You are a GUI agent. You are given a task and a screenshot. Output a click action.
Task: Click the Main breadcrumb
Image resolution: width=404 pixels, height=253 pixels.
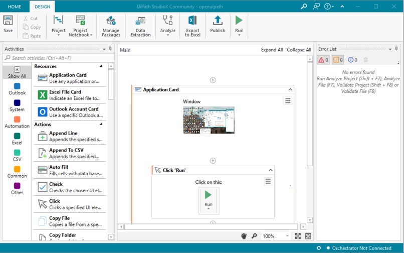pyautogui.click(x=125, y=50)
